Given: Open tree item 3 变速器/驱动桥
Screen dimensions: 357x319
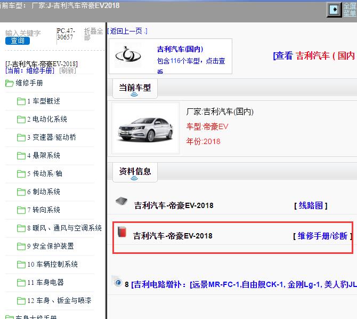Looking at the screenshot, I should click(52, 137).
